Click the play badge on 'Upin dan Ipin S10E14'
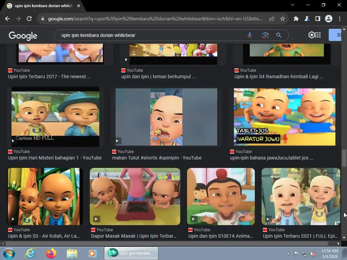The width and height of the screenshot is (347, 260). pos(193,219)
